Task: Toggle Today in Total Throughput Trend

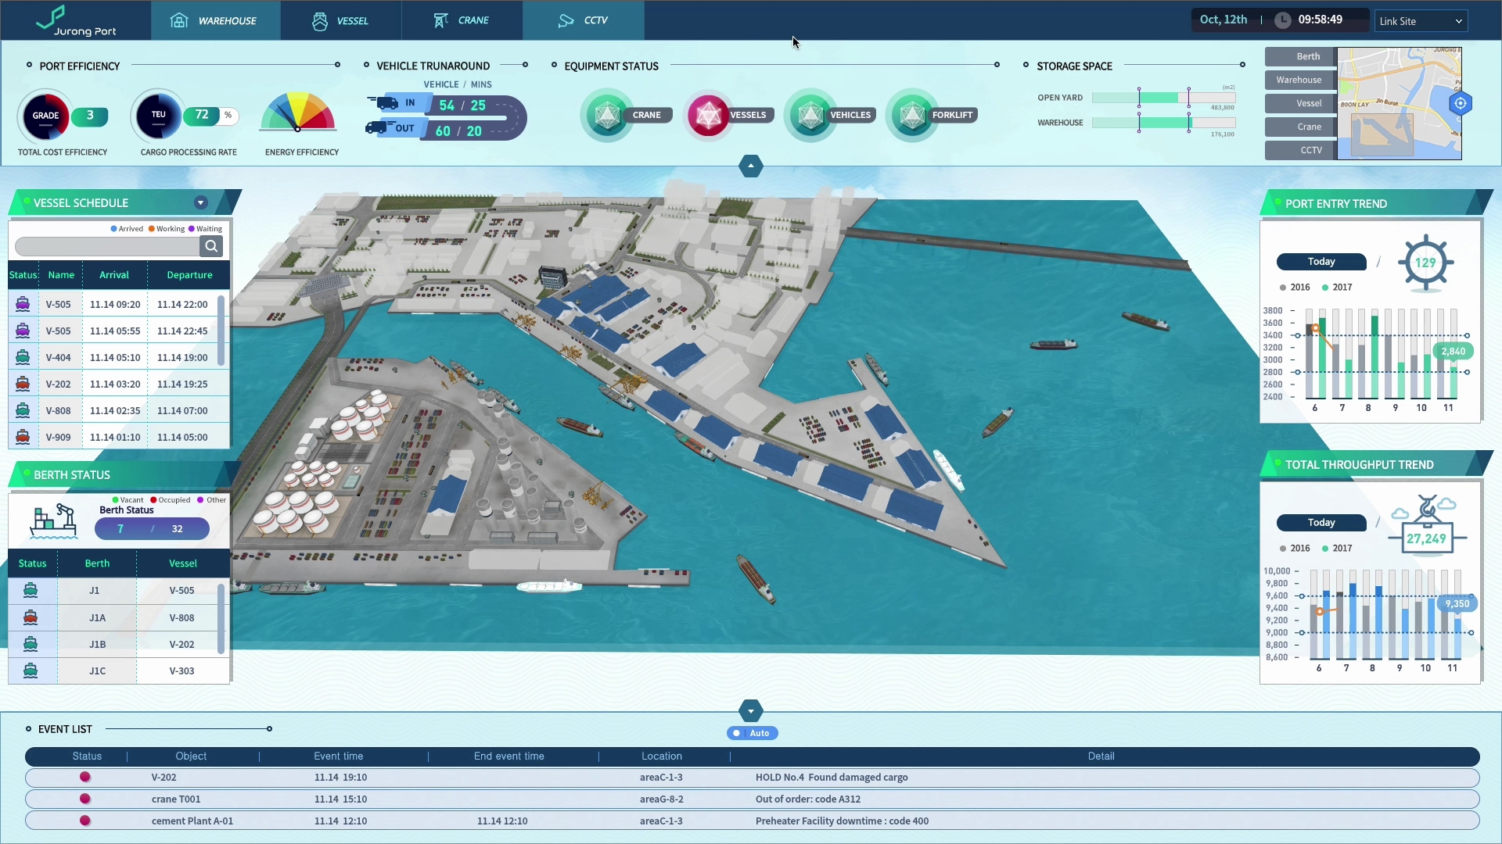Action: 1321,523
